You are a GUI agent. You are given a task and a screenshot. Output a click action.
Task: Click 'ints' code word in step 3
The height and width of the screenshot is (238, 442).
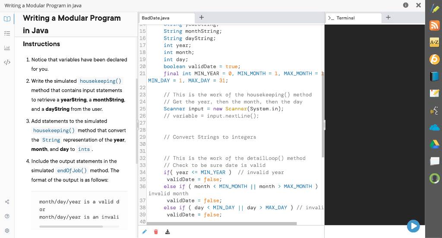(x=84, y=149)
